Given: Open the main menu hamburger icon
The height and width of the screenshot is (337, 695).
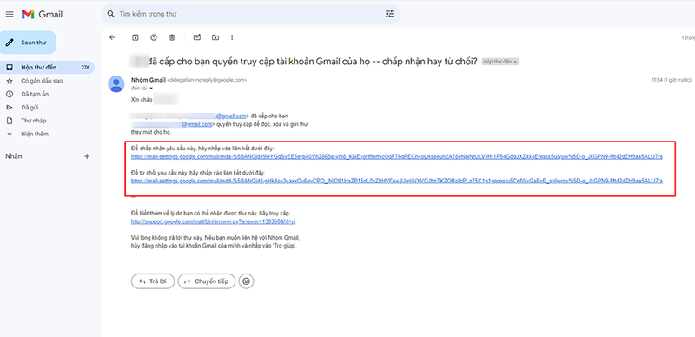Looking at the screenshot, I should (x=10, y=14).
